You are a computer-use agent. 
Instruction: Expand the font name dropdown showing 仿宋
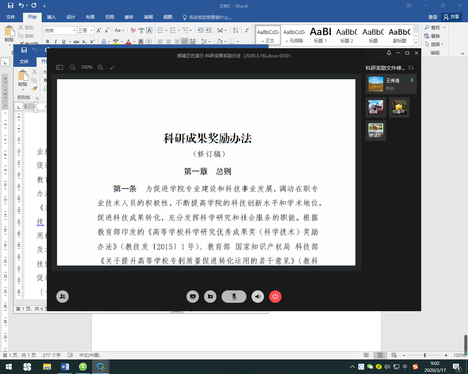(74, 31)
